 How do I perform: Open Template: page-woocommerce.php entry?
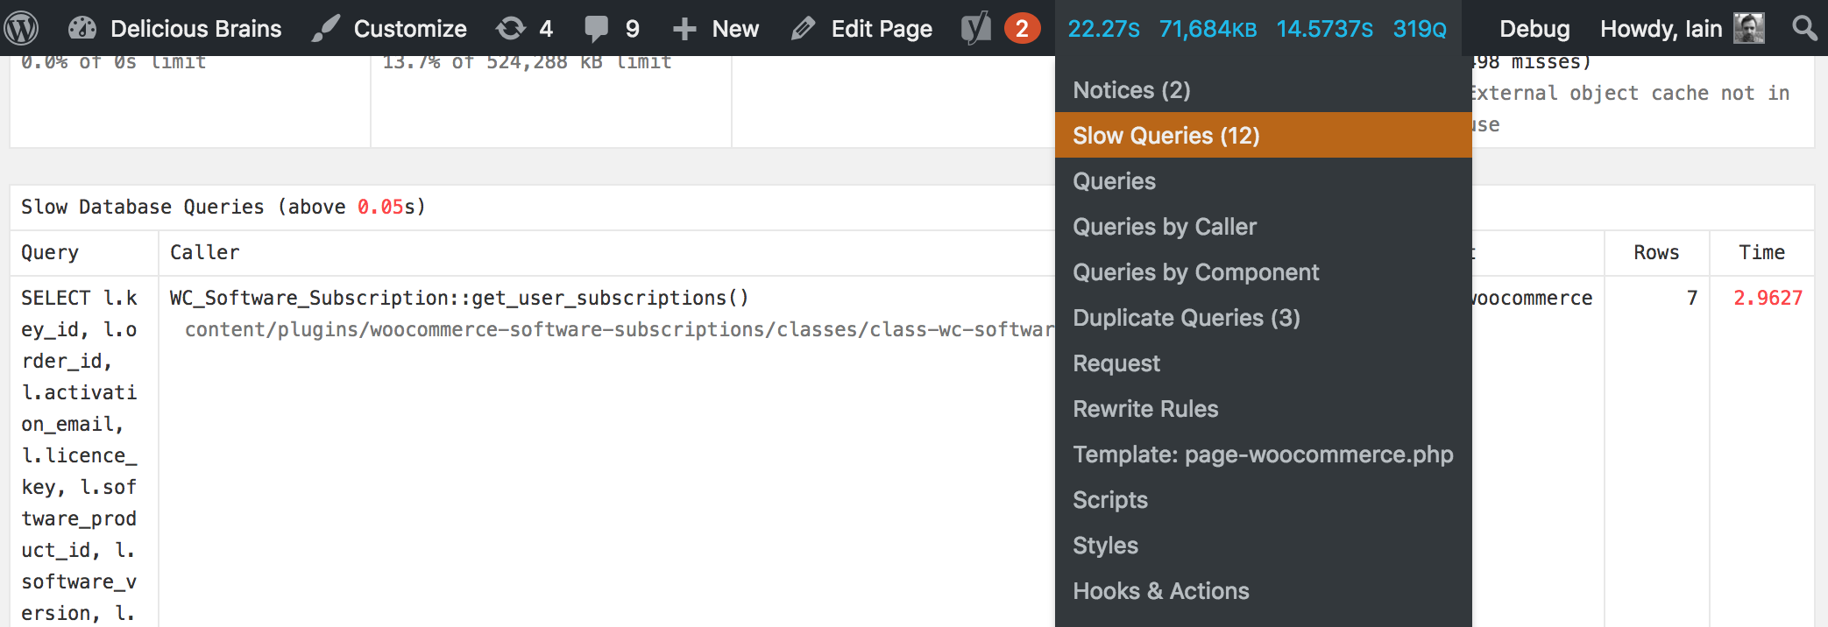point(1262,454)
